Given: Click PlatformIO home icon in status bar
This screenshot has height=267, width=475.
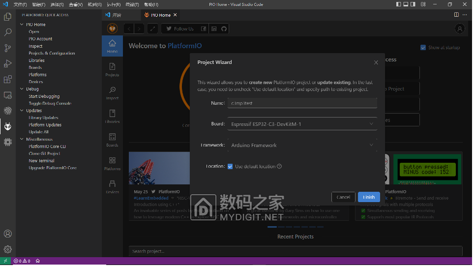Looking at the screenshot, I should pyautogui.click(x=38, y=262).
